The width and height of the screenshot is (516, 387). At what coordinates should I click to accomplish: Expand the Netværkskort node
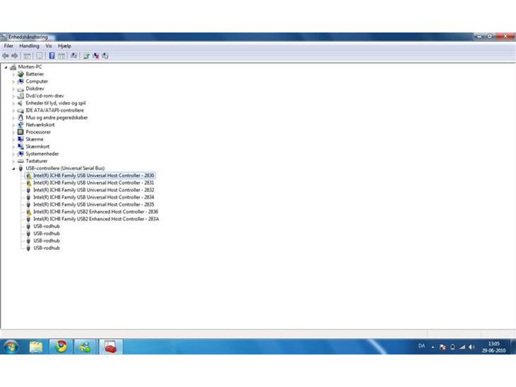[13, 125]
